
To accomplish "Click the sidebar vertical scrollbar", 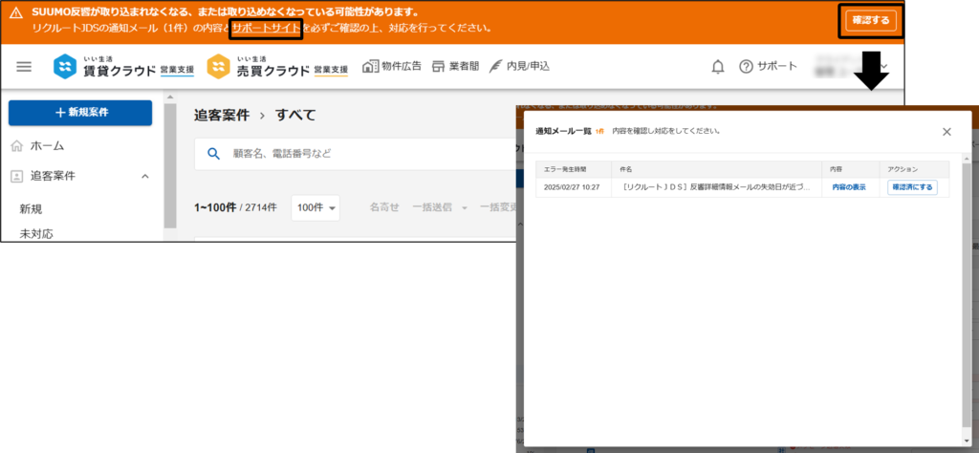I will click(170, 166).
